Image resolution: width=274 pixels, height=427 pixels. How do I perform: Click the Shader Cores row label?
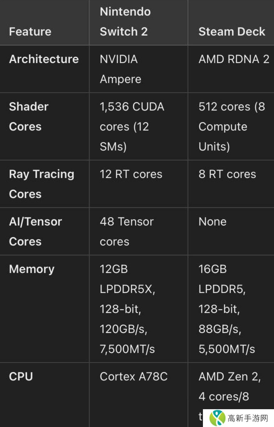(28, 116)
